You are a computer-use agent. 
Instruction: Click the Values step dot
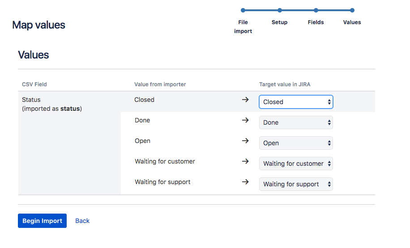[x=352, y=10]
